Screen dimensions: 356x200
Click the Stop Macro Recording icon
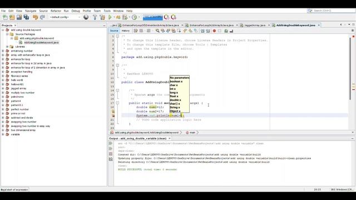tap(220, 31)
